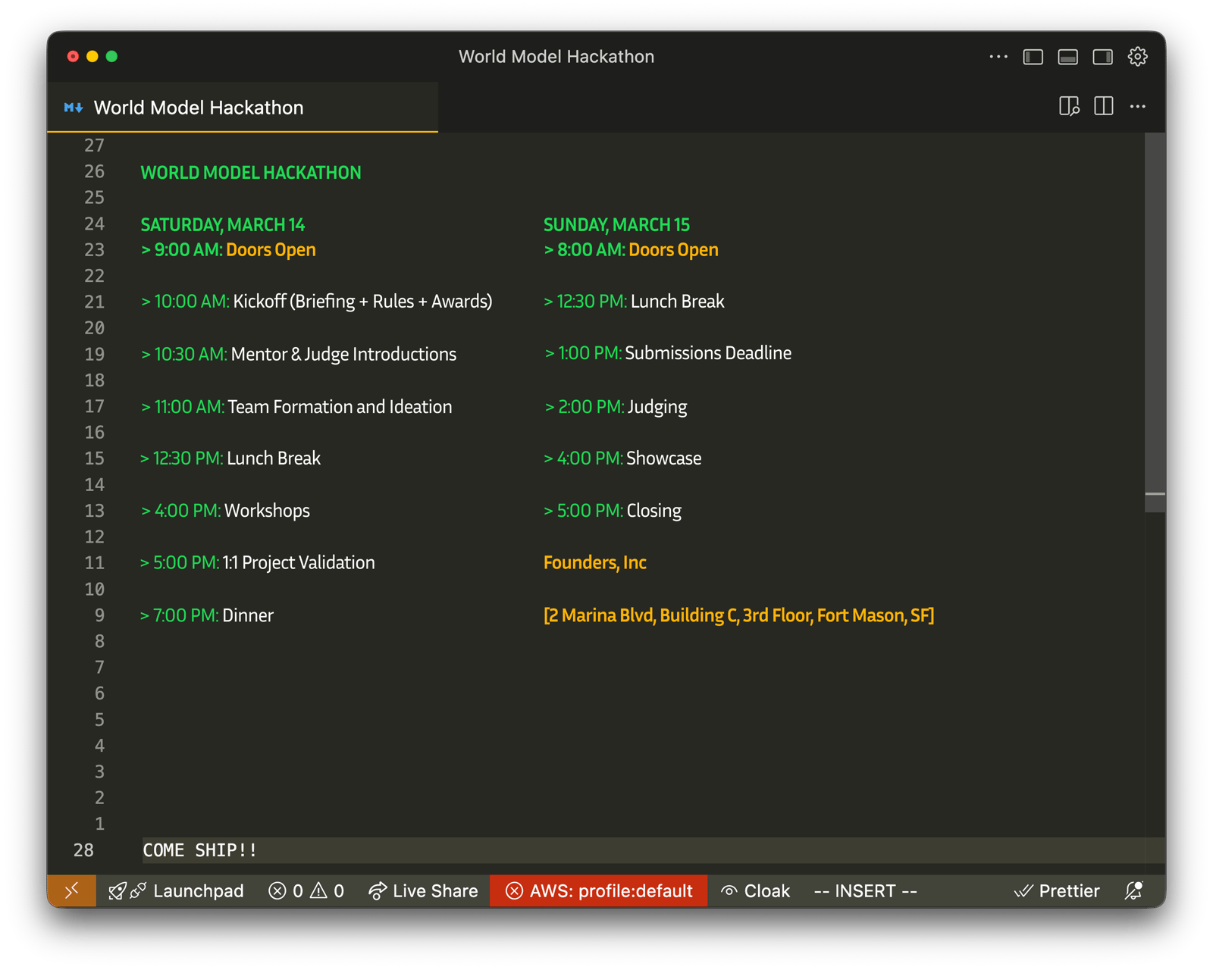The image size is (1213, 970).
Task: Start a Live Share session
Action: coord(423,890)
